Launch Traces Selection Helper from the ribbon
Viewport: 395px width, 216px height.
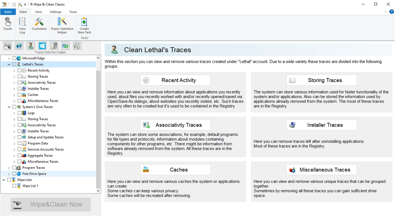[x=62, y=26]
